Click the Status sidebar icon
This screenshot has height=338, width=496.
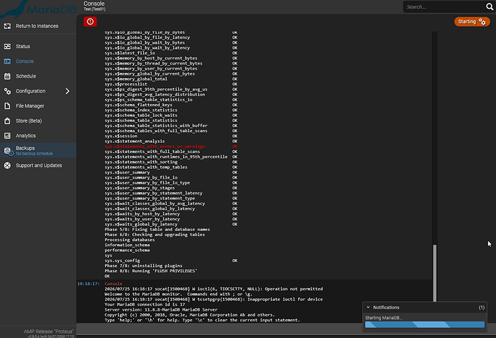[x=7, y=47]
